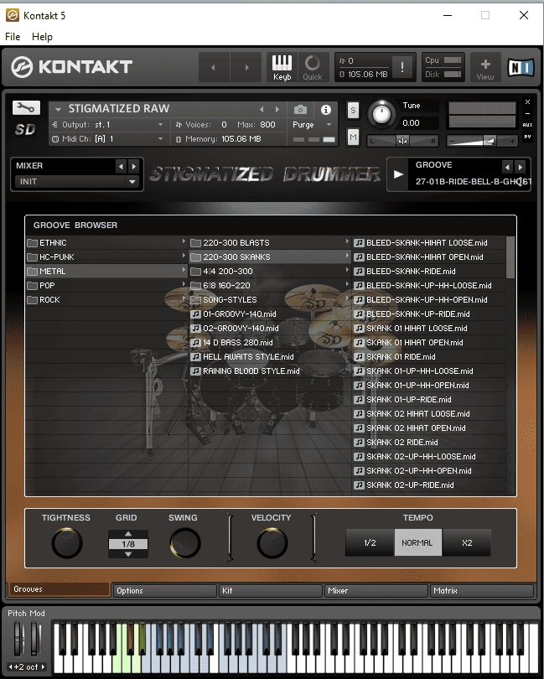Image resolution: width=544 pixels, height=679 pixels.
Task: Switch to the Options tab
Action: click(x=164, y=591)
